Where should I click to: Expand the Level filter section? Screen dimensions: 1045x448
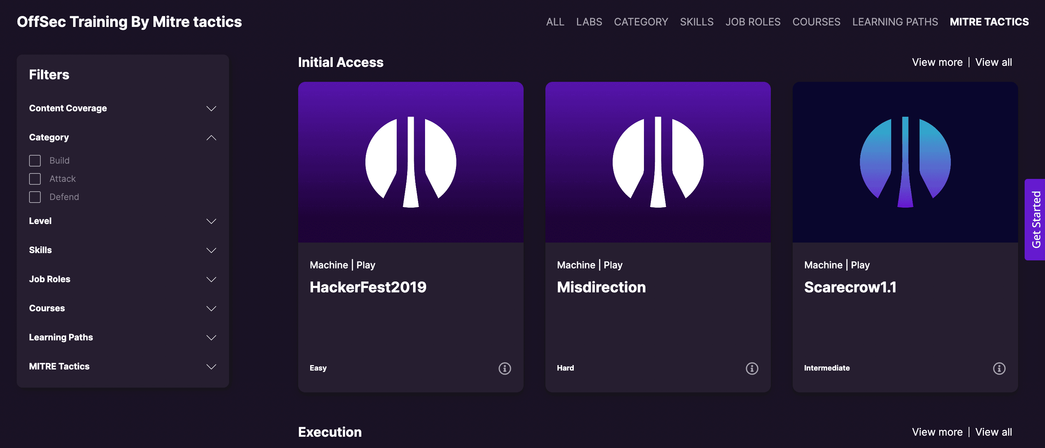tap(211, 221)
